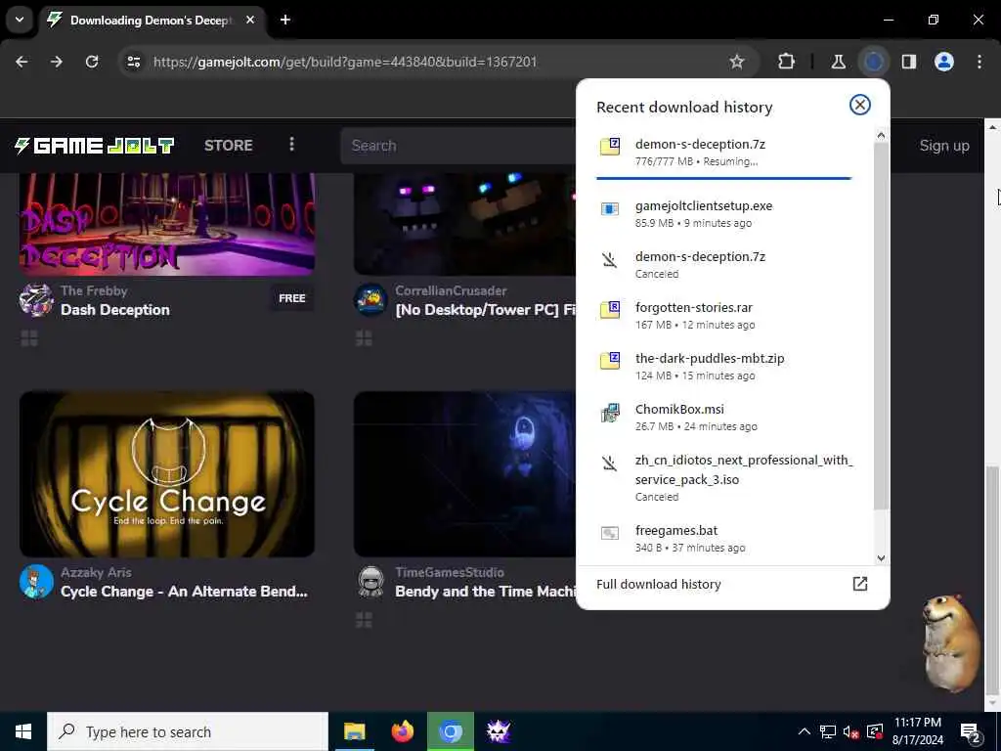Open Game Jolt navbar three-dot menu
Viewport: 1001px width, 751px height.
291,145
